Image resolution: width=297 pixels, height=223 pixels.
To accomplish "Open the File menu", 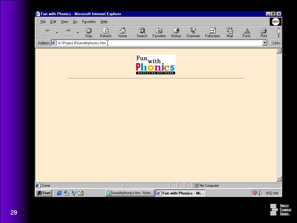I will [x=43, y=22].
